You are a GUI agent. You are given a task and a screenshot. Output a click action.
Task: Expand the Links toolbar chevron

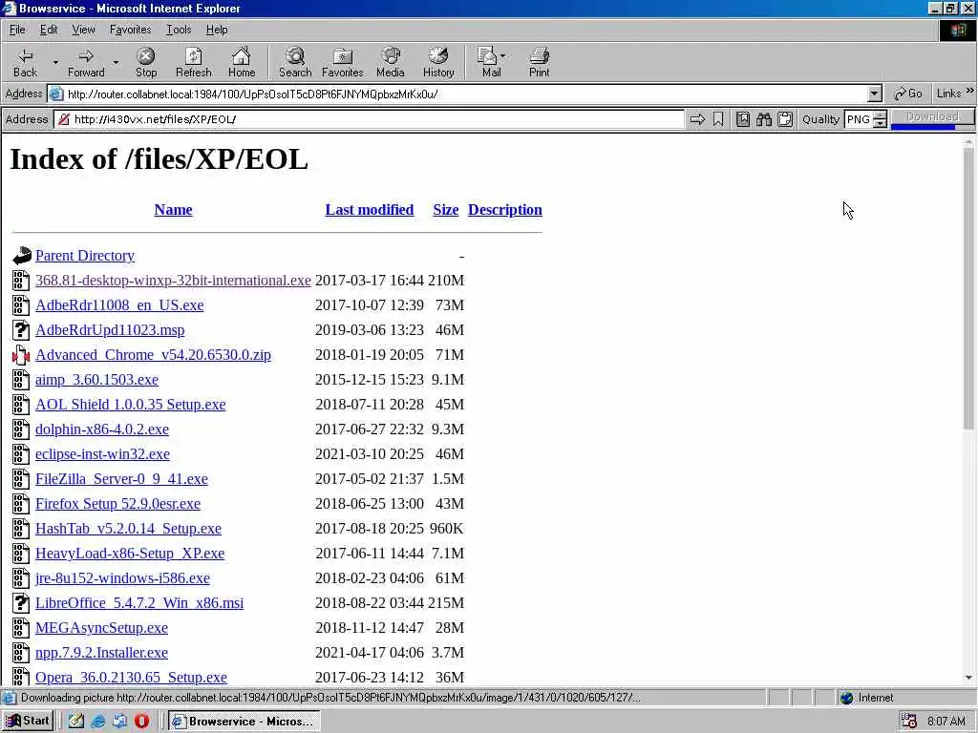click(970, 91)
